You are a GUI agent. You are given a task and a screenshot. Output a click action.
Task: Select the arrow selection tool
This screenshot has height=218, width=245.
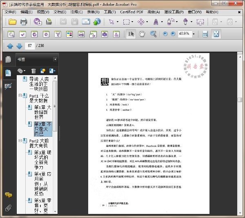(111, 22)
